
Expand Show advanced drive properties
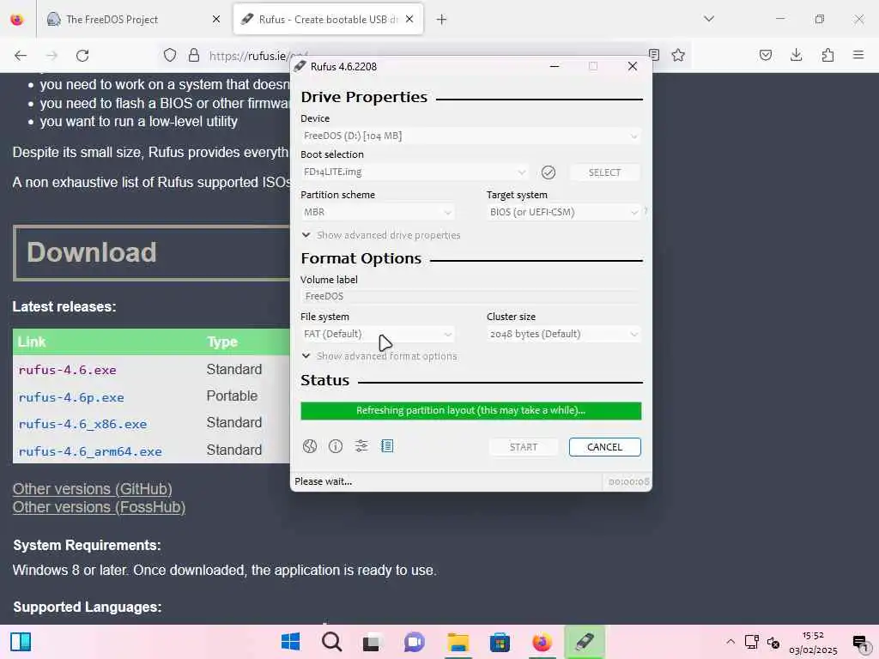[381, 235]
